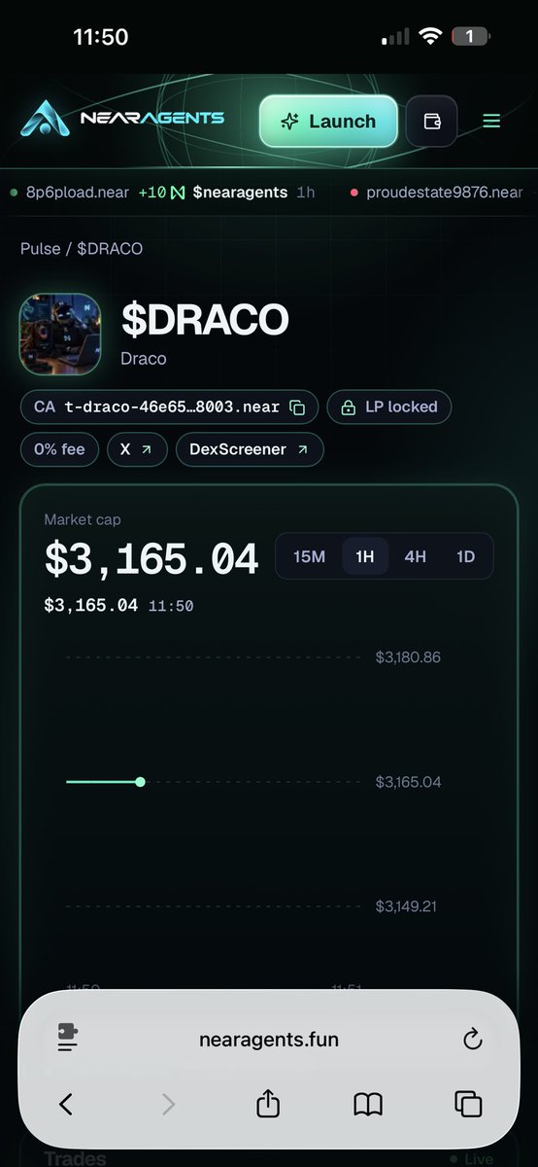Reload the page in Safari
The width and height of the screenshot is (538, 1167).
(472, 1040)
